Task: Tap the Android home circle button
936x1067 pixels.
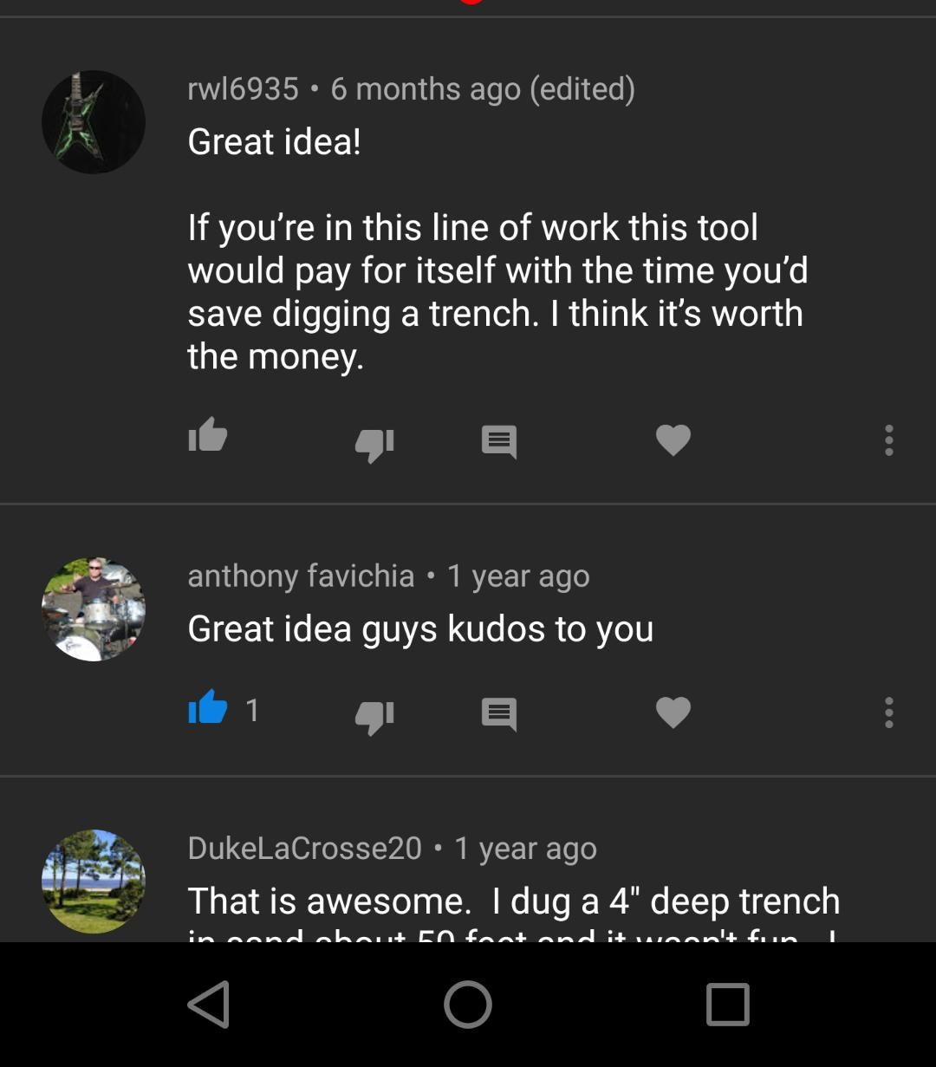Action: (468, 1005)
